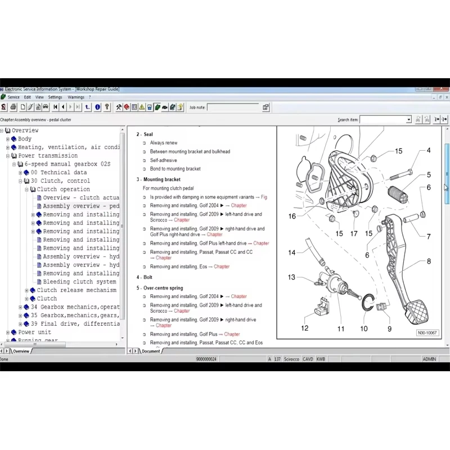Open the Edit menu
The image size is (450, 450).
pos(27,97)
